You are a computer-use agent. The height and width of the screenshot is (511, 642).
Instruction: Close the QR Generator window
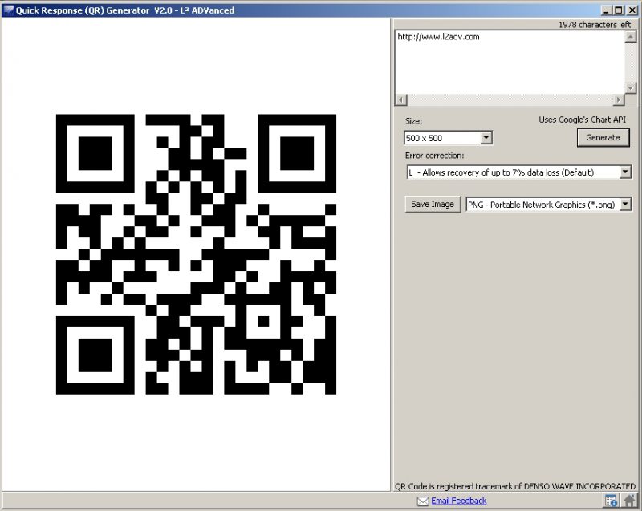[x=632, y=10]
